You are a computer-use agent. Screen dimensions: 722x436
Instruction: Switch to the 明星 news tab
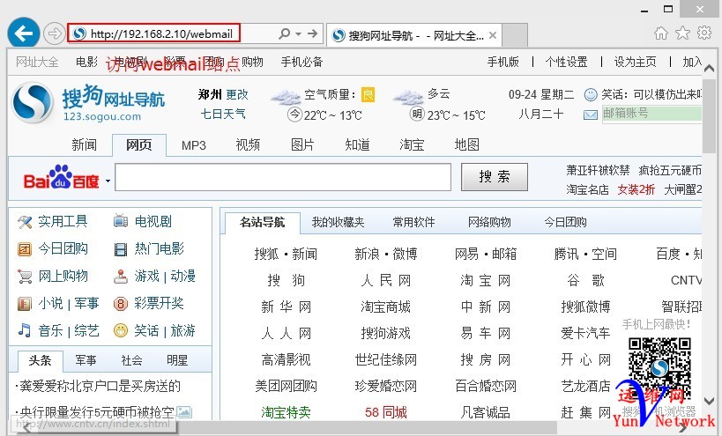(177, 360)
